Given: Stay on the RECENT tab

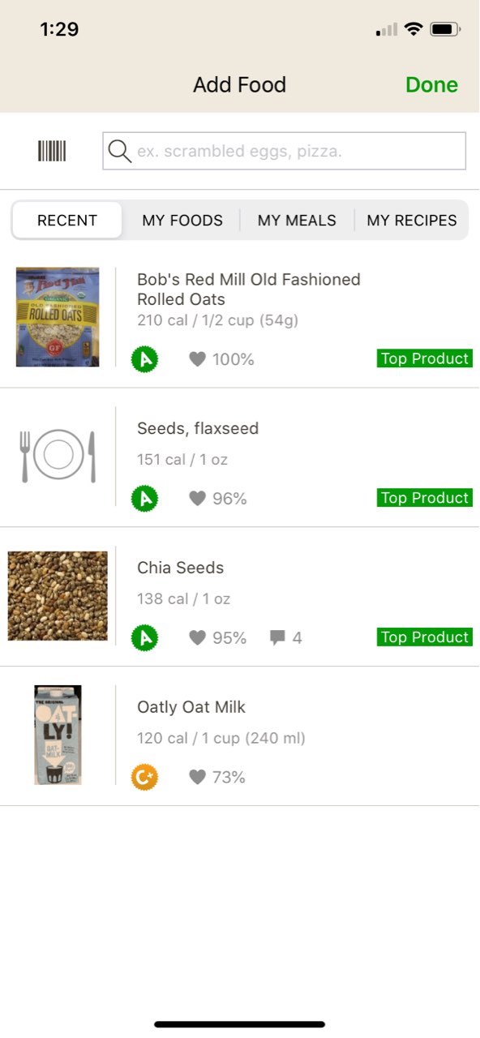Looking at the screenshot, I should [x=66, y=220].
